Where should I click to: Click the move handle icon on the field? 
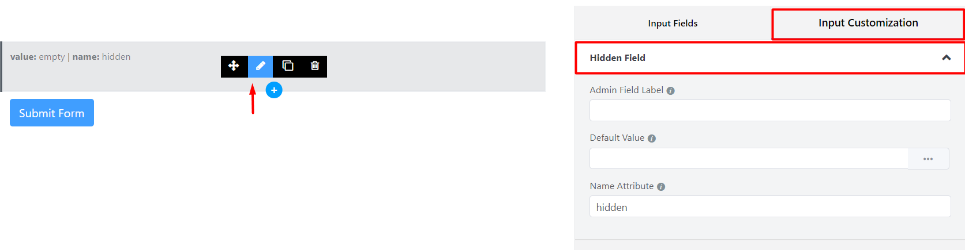click(234, 66)
